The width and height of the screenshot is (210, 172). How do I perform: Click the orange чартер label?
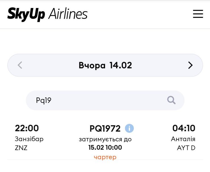pyautogui.click(x=105, y=157)
